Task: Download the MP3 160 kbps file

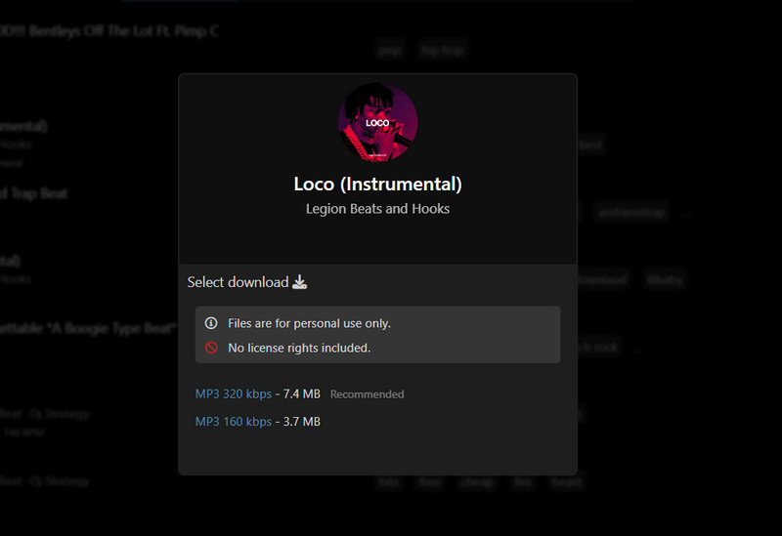Action: (234, 422)
